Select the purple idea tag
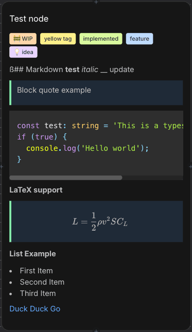The width and height of the screenshot is (192, 332). (23, 52)
